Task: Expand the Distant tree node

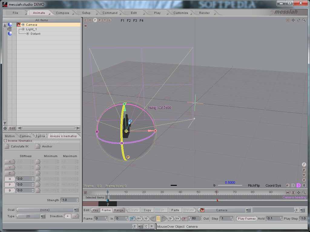Action: [28, 34]
